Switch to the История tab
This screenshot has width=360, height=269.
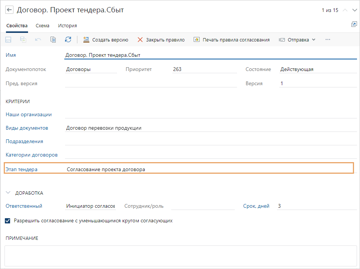(x=67, y=26)
